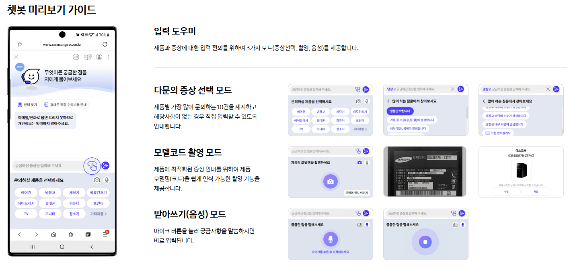Click the desktop tower product image
The height and width of the screenshot is (269, 571).
click(x=521, y=171)
